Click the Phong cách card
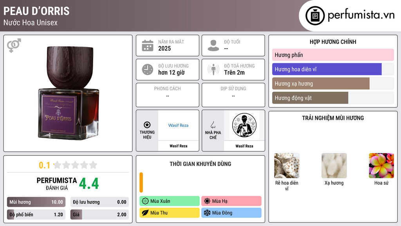 168,95
